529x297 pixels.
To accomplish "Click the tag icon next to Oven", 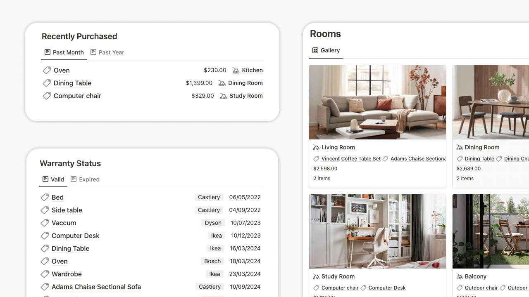I will [47, 70].
